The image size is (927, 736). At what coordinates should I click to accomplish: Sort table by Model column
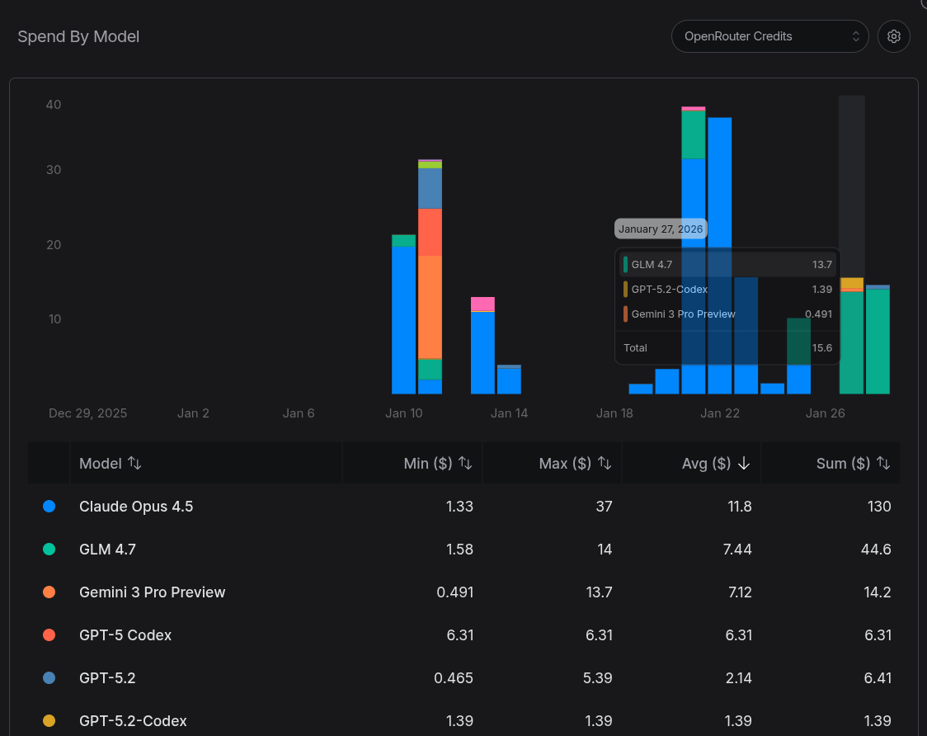(x=134, y=464)
